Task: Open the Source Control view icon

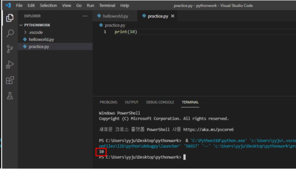Action: 10,49
